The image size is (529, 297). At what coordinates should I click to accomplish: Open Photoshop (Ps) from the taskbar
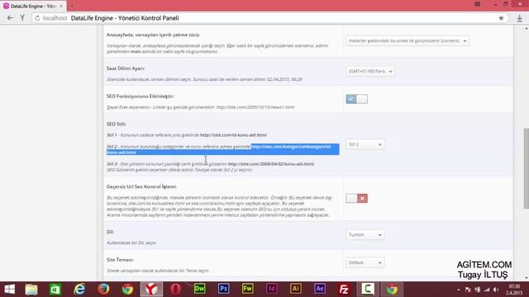[223, 289]
